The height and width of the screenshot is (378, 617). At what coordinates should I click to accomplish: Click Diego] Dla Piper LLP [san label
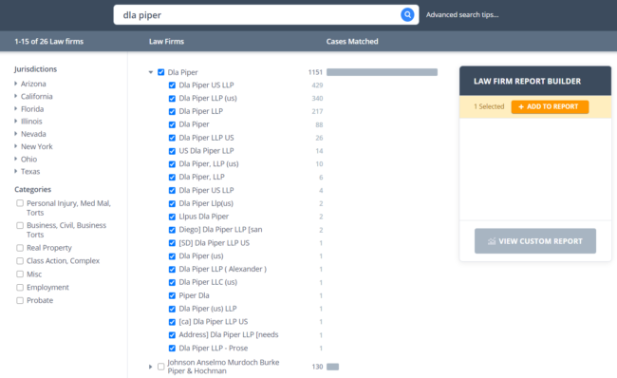click(220, 230)
